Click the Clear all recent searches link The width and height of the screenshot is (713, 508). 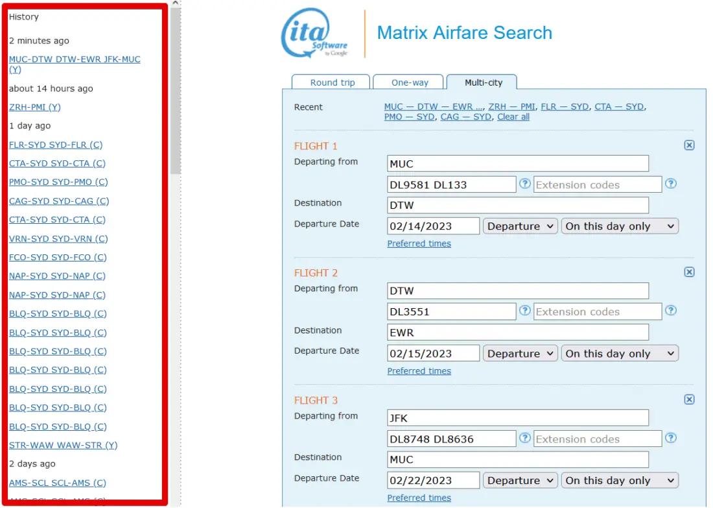(513, 117)
